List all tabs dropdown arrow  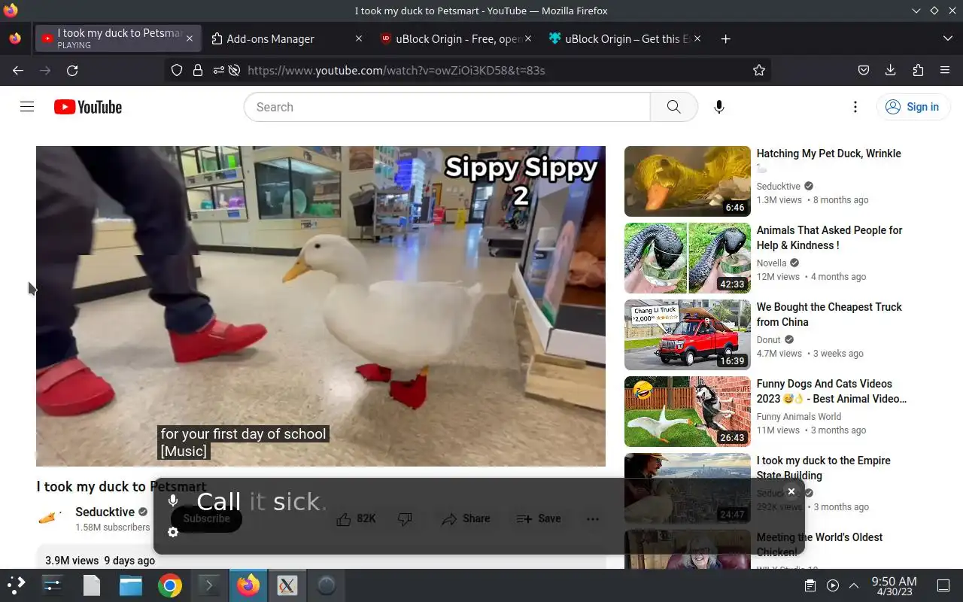coord(947,38)
